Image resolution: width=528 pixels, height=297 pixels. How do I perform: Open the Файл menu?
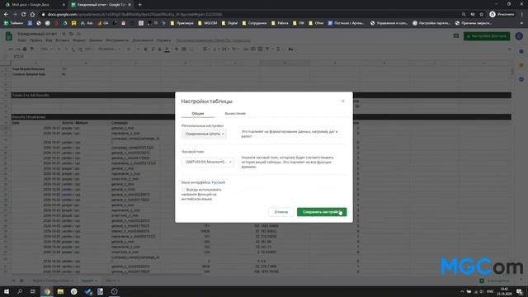click(22, 40)
